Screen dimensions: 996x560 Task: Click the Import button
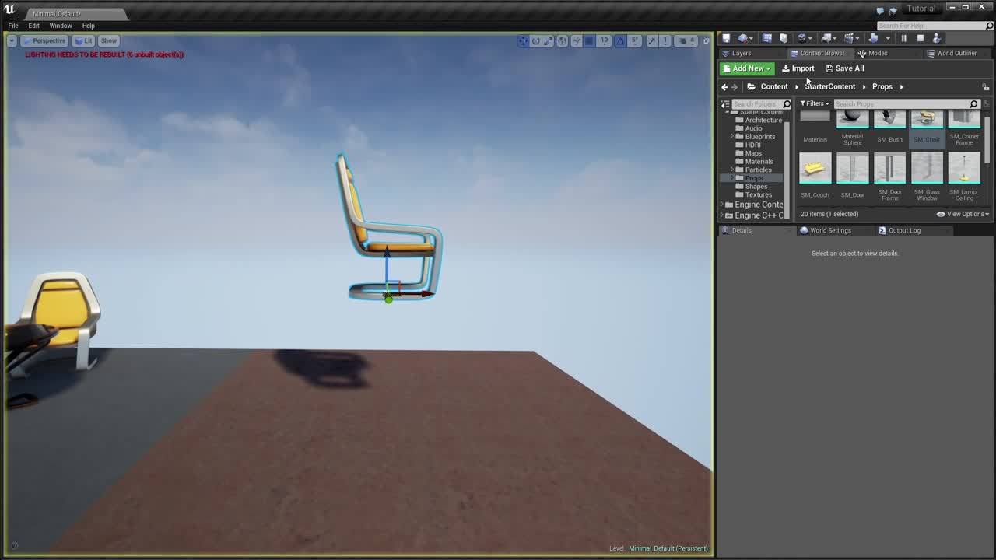(798, 68)
